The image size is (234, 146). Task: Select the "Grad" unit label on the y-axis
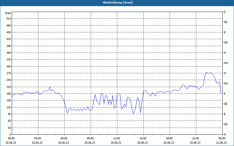(x=8, y=13)
